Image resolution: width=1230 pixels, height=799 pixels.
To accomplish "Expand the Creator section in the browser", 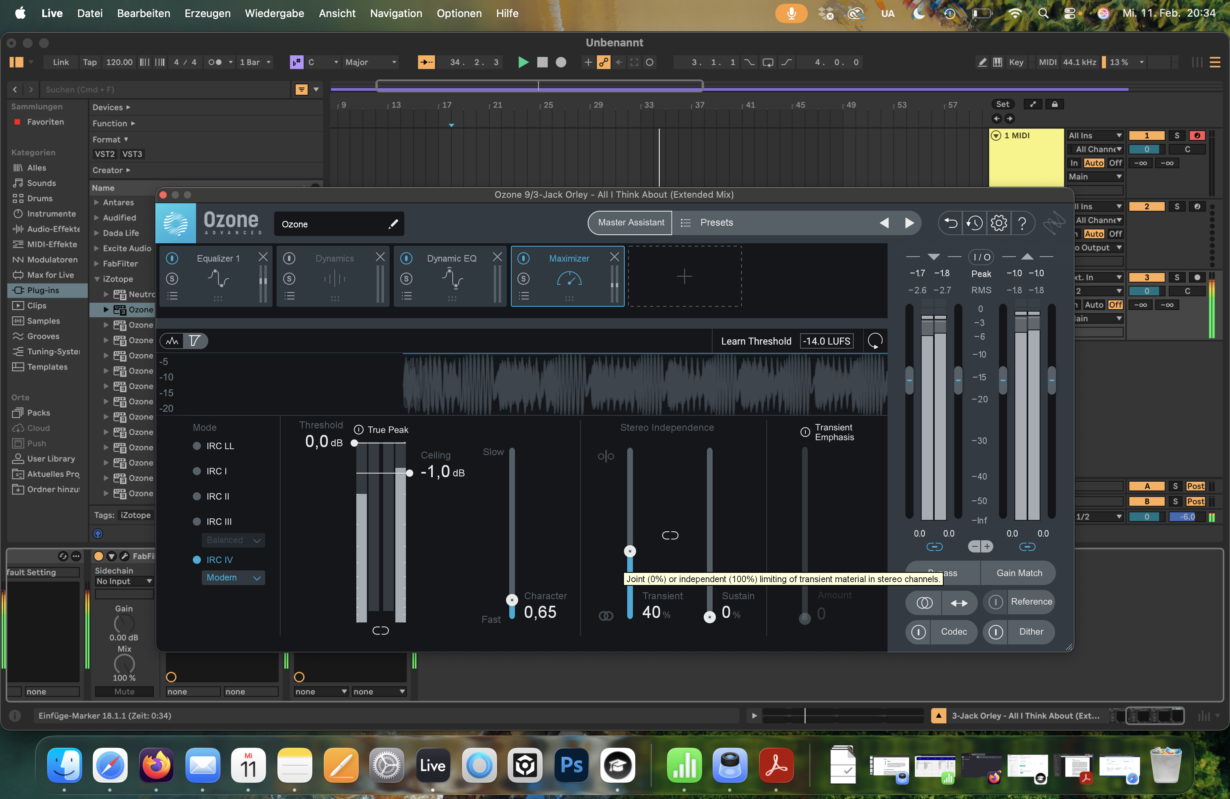I will 111,170.
